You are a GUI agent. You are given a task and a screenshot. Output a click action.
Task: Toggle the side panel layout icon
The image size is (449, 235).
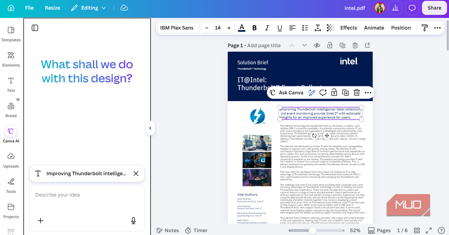[x=35, y=28]
